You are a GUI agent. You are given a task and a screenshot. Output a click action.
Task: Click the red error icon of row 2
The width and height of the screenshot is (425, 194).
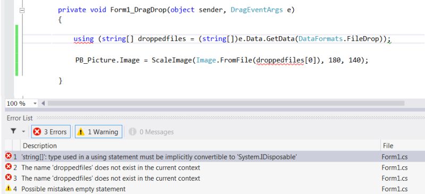click(x=8, y=167)
